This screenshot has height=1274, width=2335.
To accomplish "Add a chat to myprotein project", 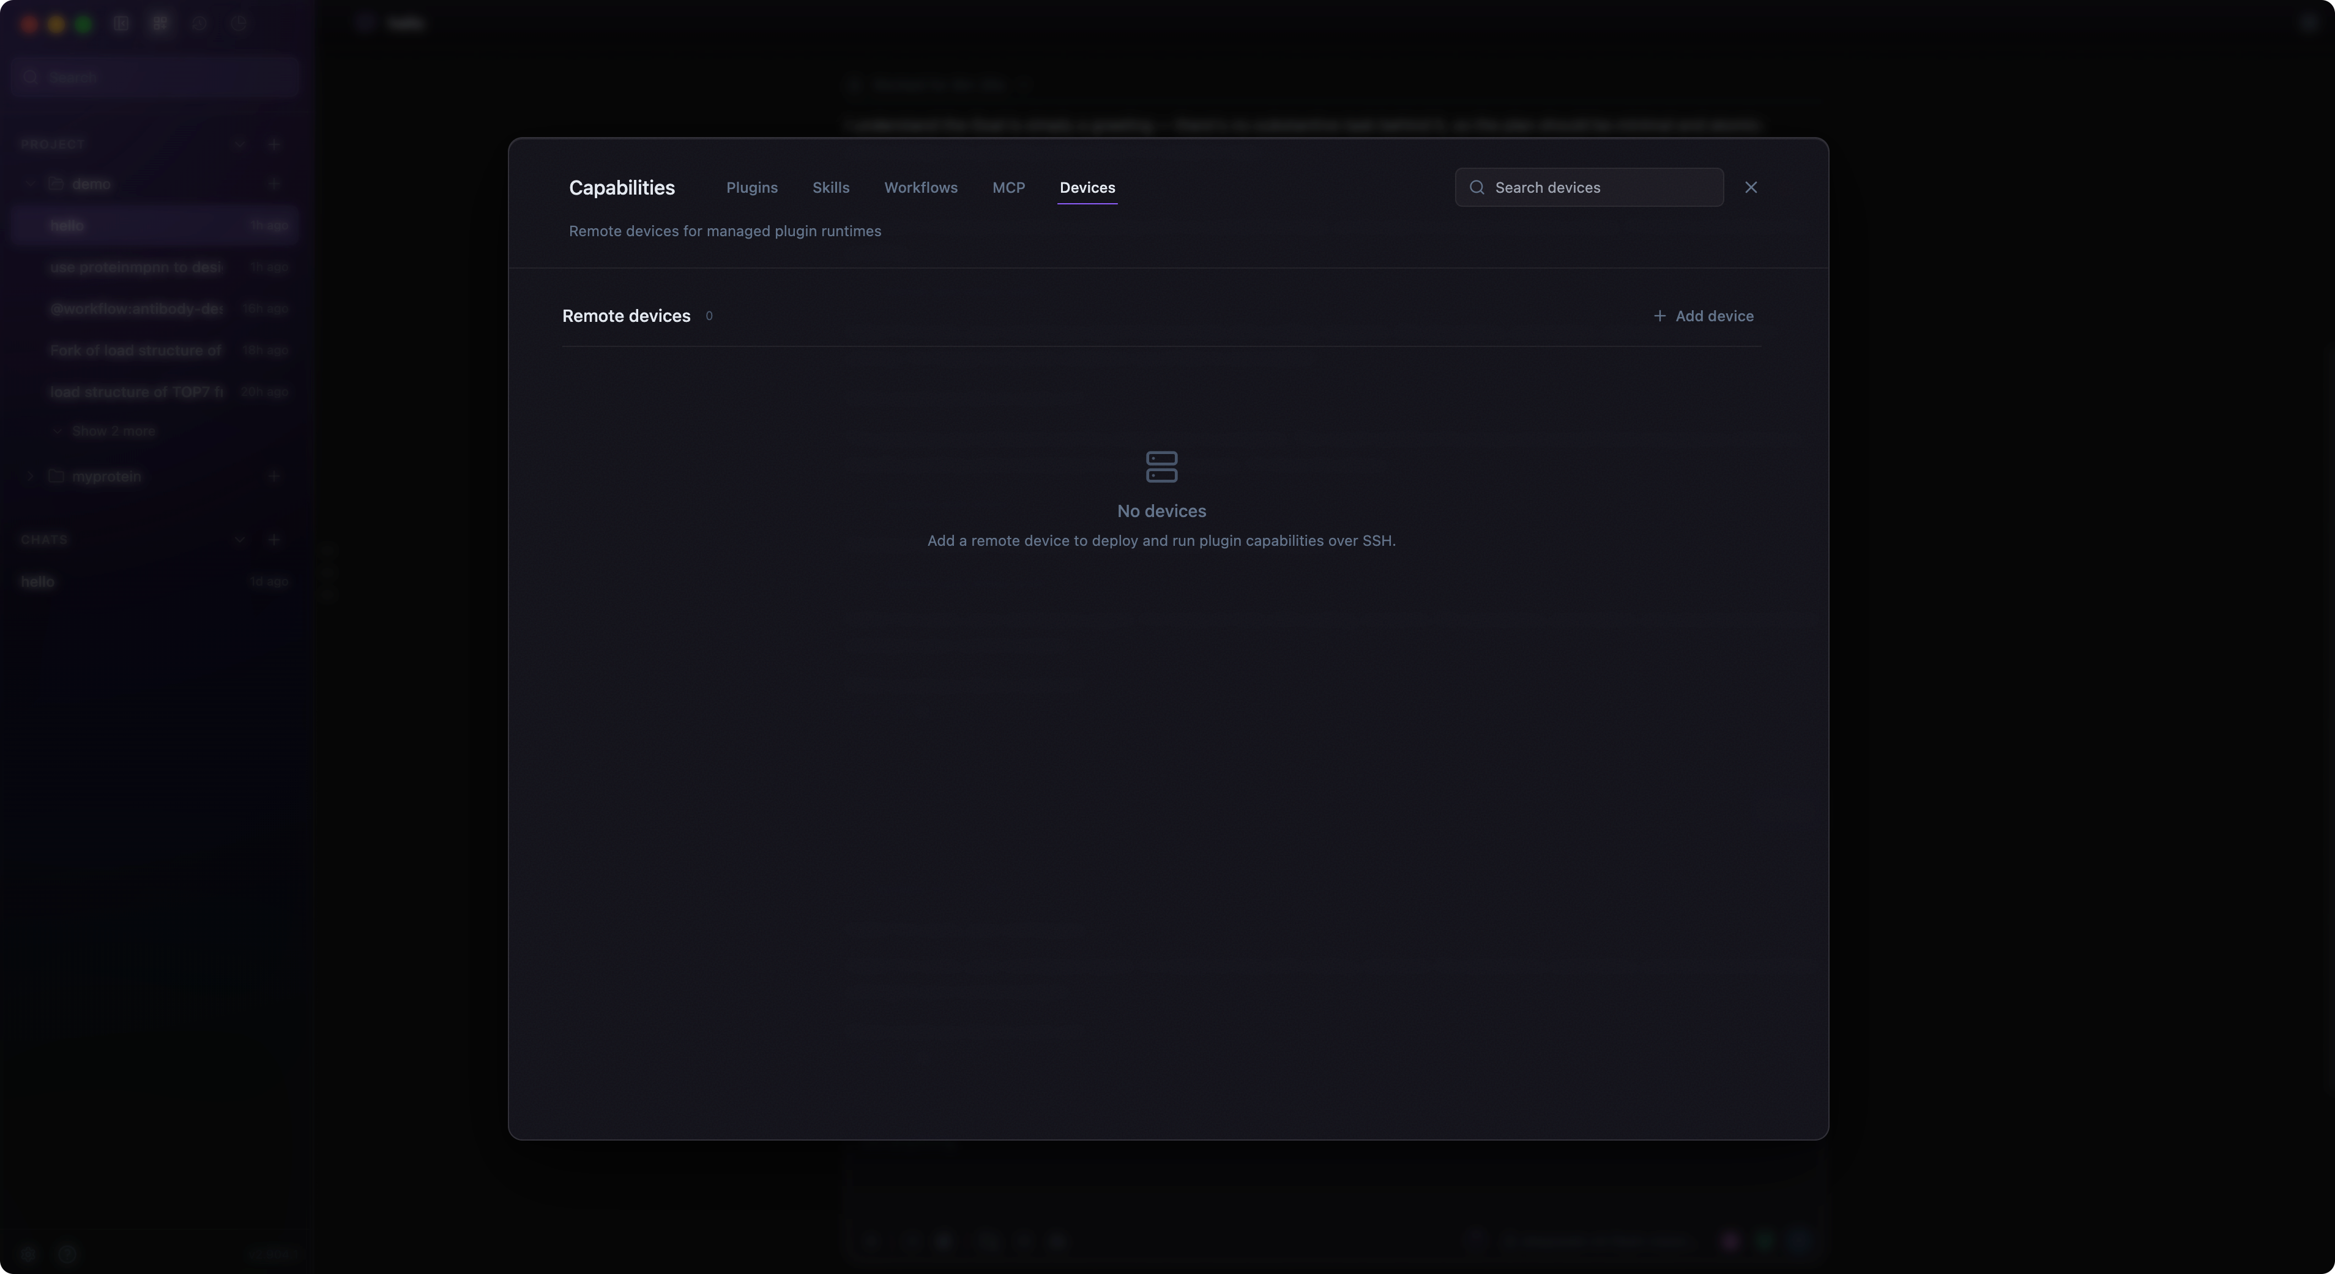I will (274, 477).
